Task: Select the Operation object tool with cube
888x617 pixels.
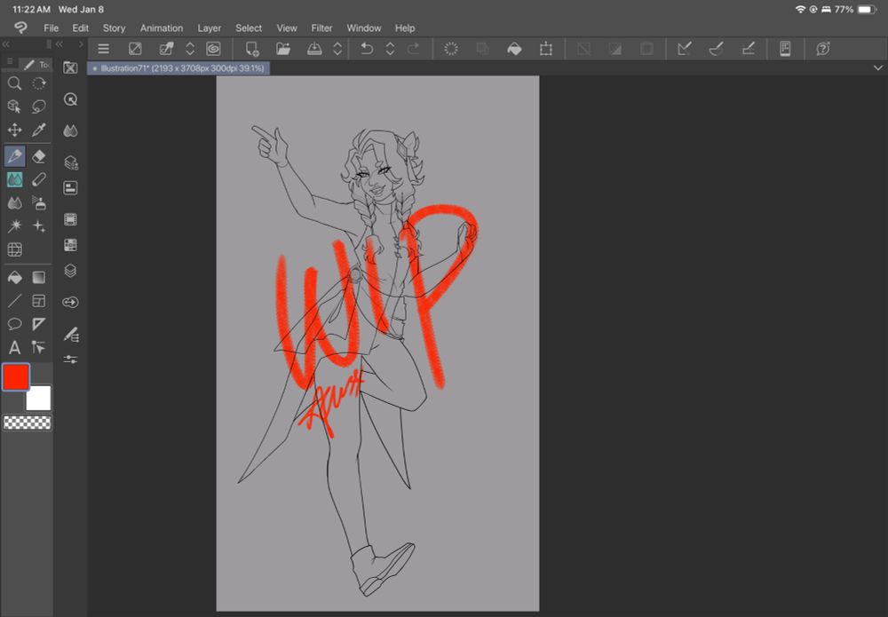Action: coord(15,107)
